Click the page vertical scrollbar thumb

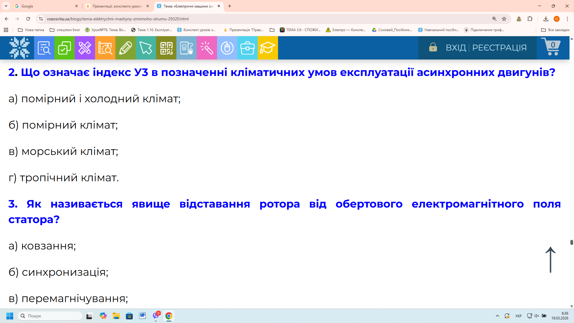572,242
